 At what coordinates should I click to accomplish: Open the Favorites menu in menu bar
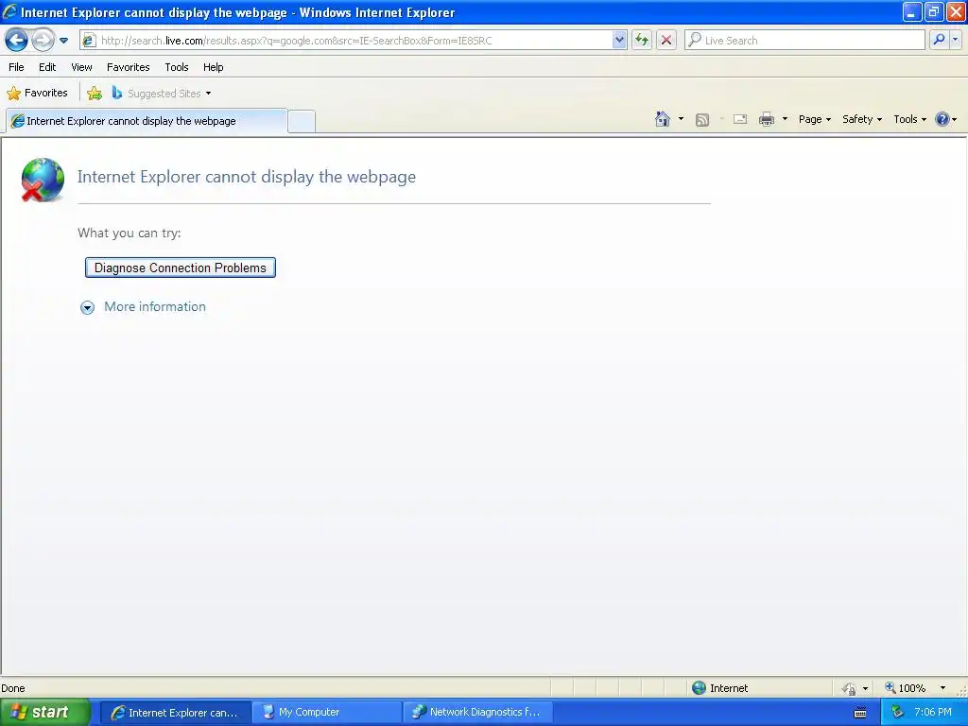click(128, 67)
